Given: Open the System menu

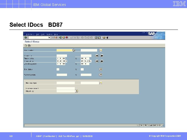Looking at the screenshot, I should (x=49, y=34).
